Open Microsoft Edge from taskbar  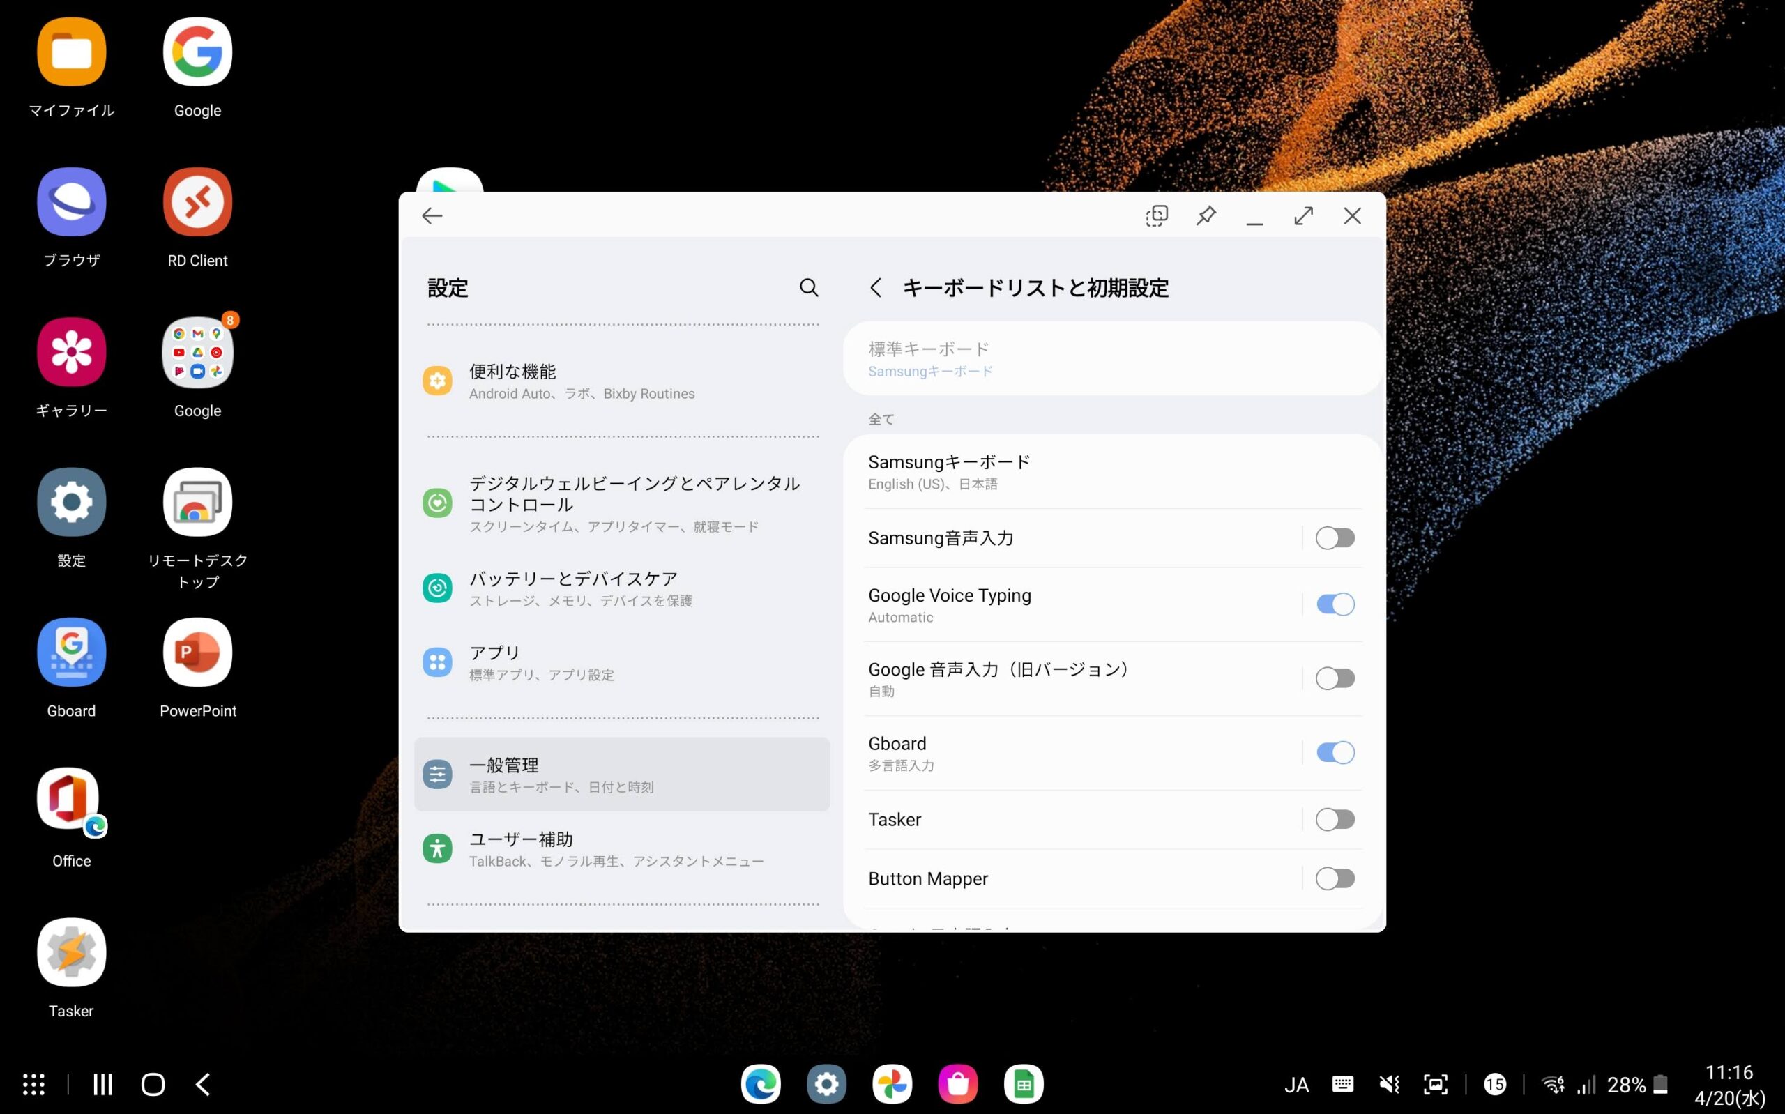tap(761, 1084)
